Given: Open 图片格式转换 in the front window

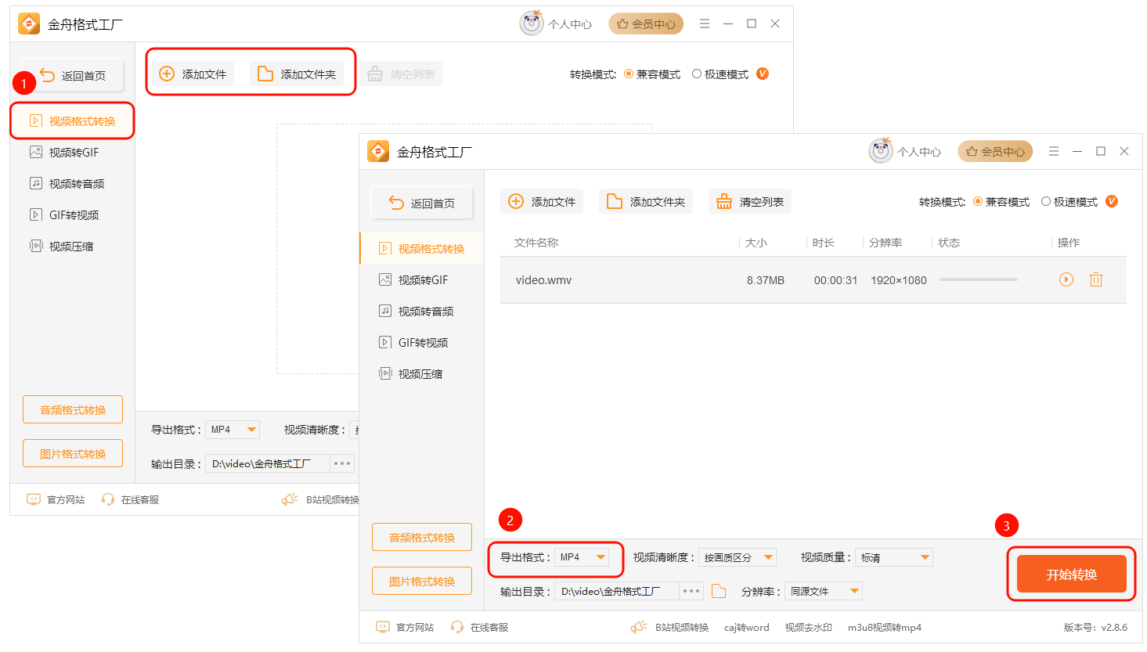Looking at the screenshot, I should click(x=422, y=581).
